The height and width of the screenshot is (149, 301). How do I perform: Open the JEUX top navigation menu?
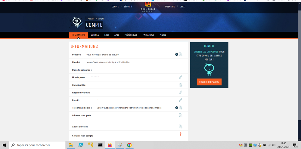pyautogui.click(x=182, y=7)
